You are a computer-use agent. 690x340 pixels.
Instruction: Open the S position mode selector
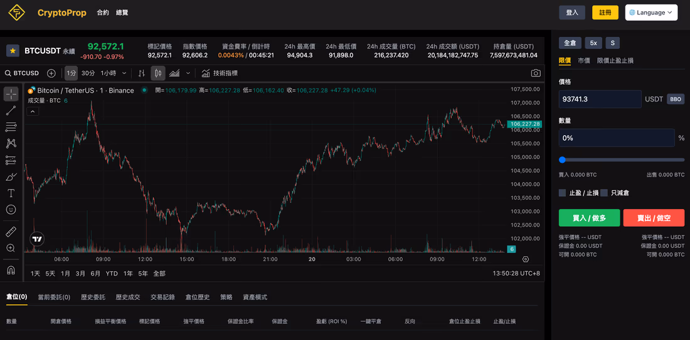613,43
